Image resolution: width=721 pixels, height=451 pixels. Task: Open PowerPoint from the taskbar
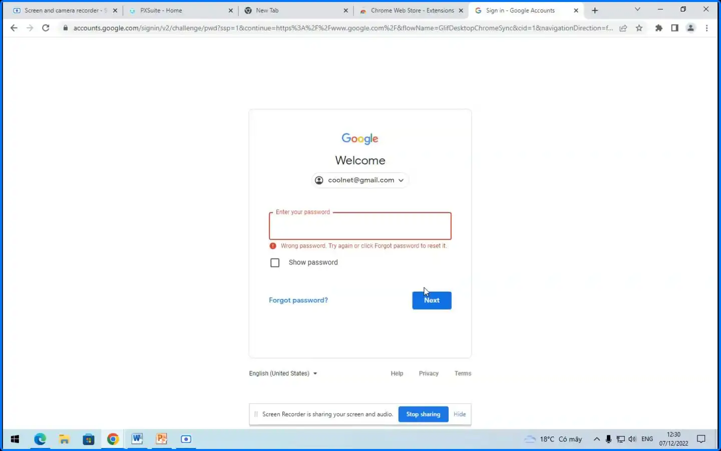pos(162,439)
